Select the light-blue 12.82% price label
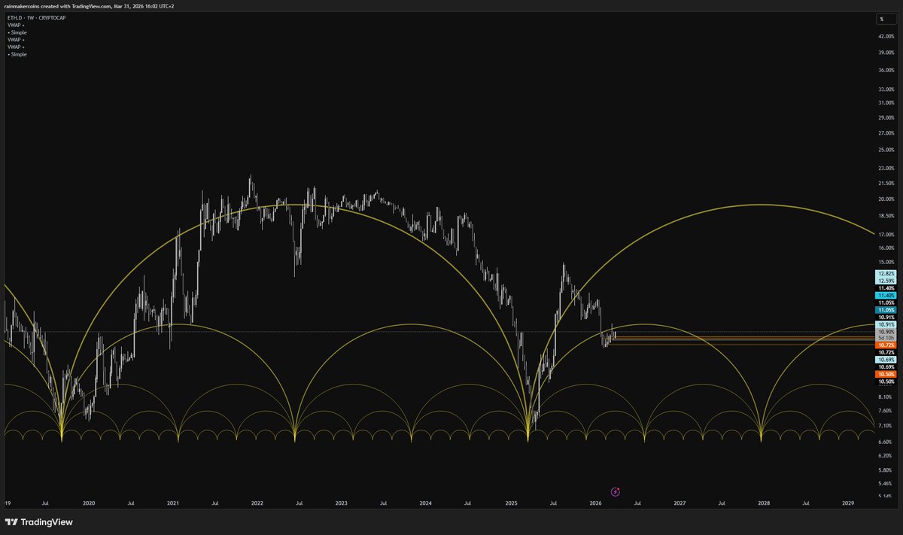This screenshot has height=535, width=903. point(886,273)
